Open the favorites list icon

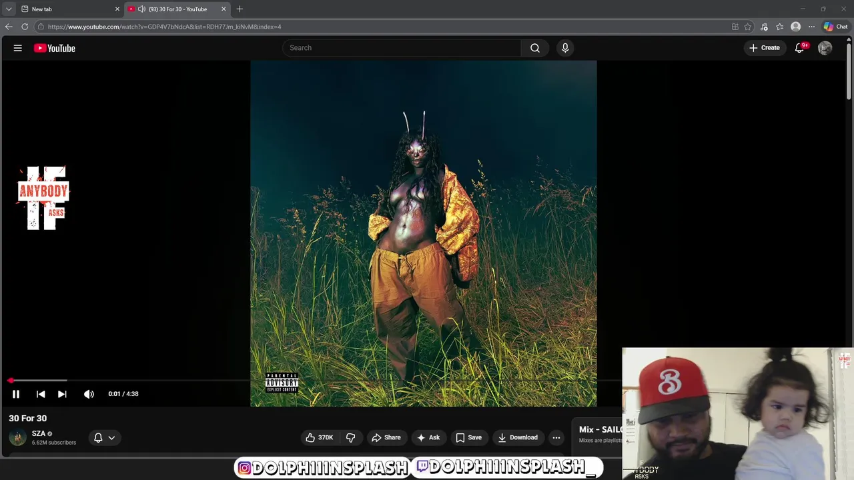(779, 27)
